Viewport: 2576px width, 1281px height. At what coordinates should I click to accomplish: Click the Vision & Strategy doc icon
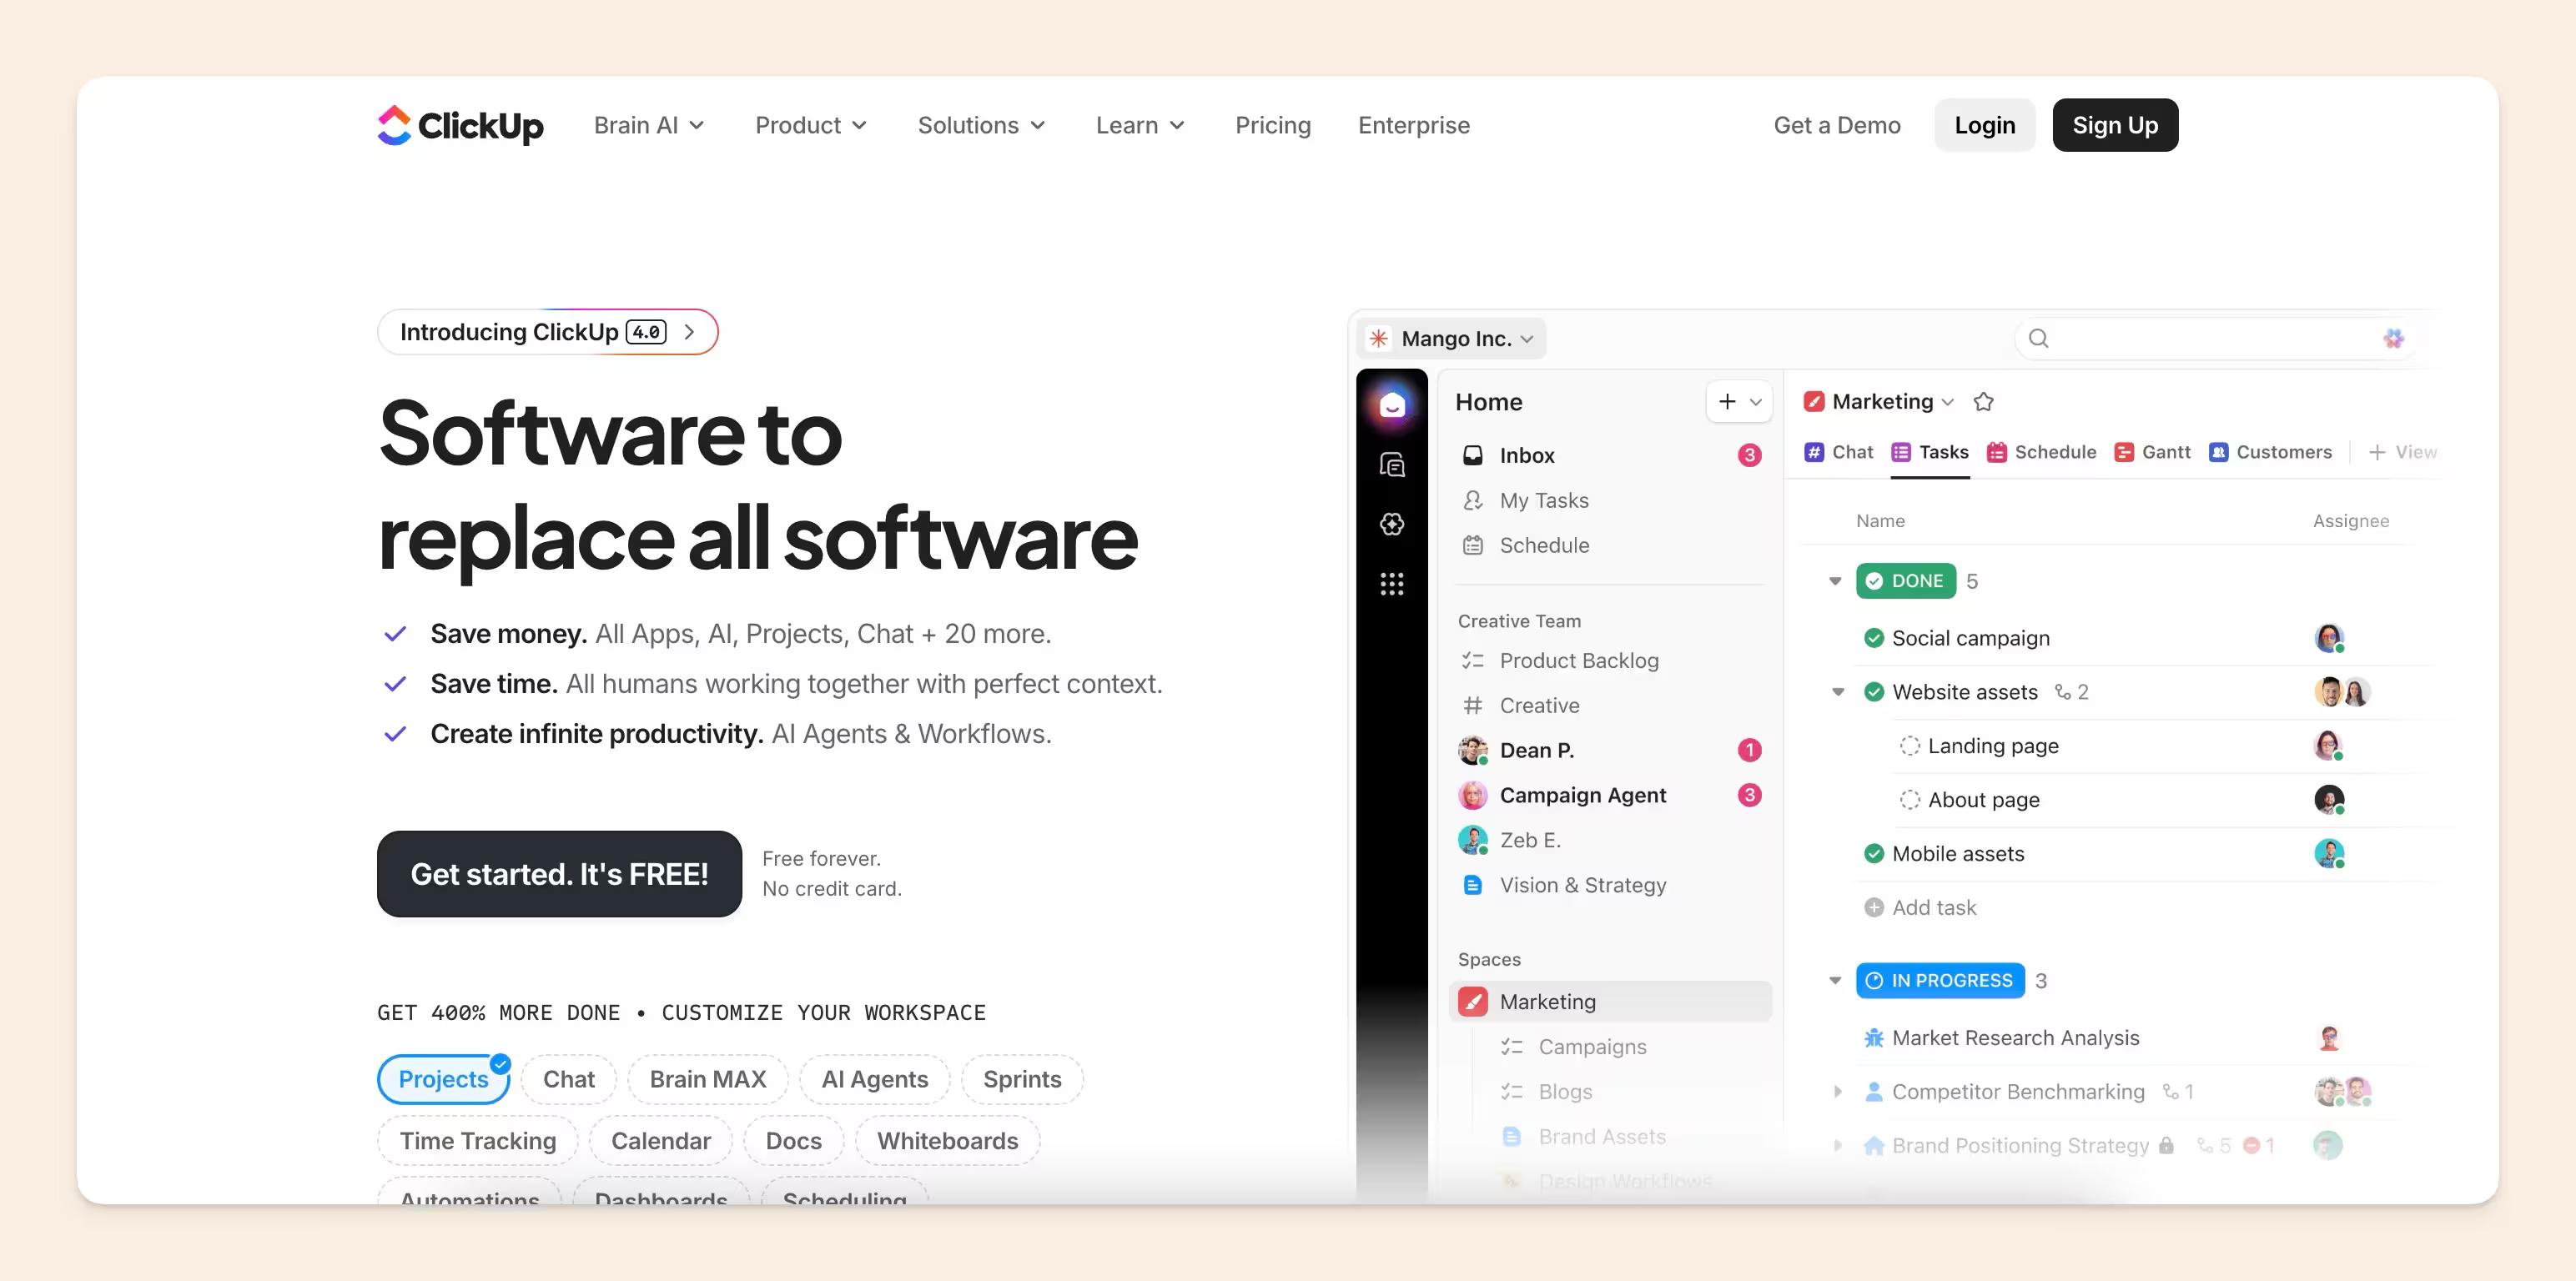[x=1473, y=886]
